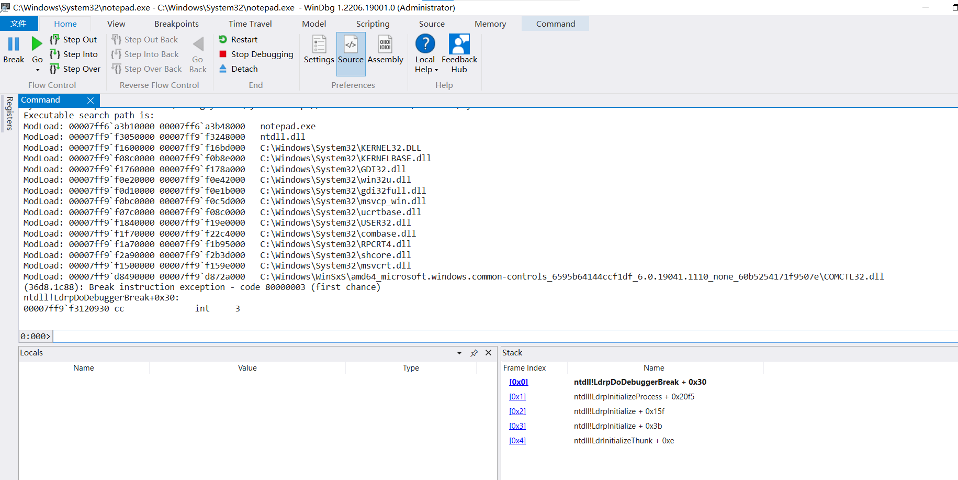Open the Scripting ribbon tab
958x480 pixels.
373,24
